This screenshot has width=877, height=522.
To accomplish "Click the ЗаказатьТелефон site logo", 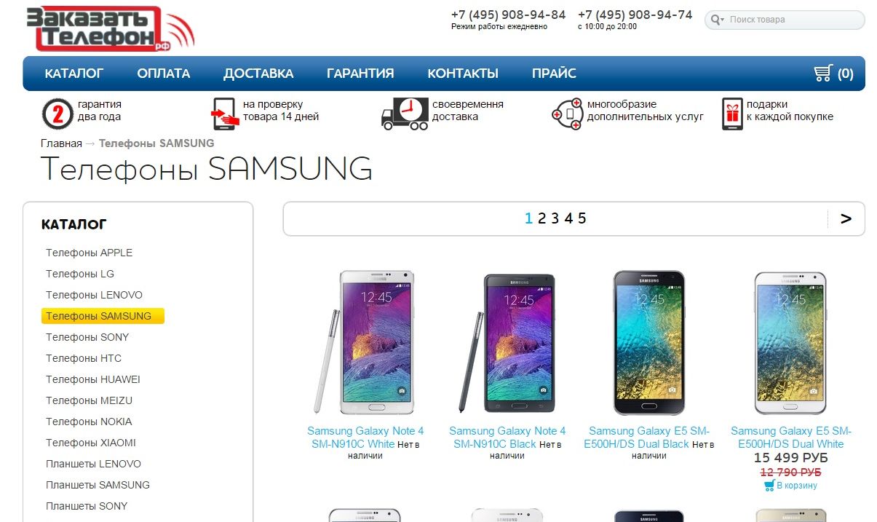I will point(111,28).
